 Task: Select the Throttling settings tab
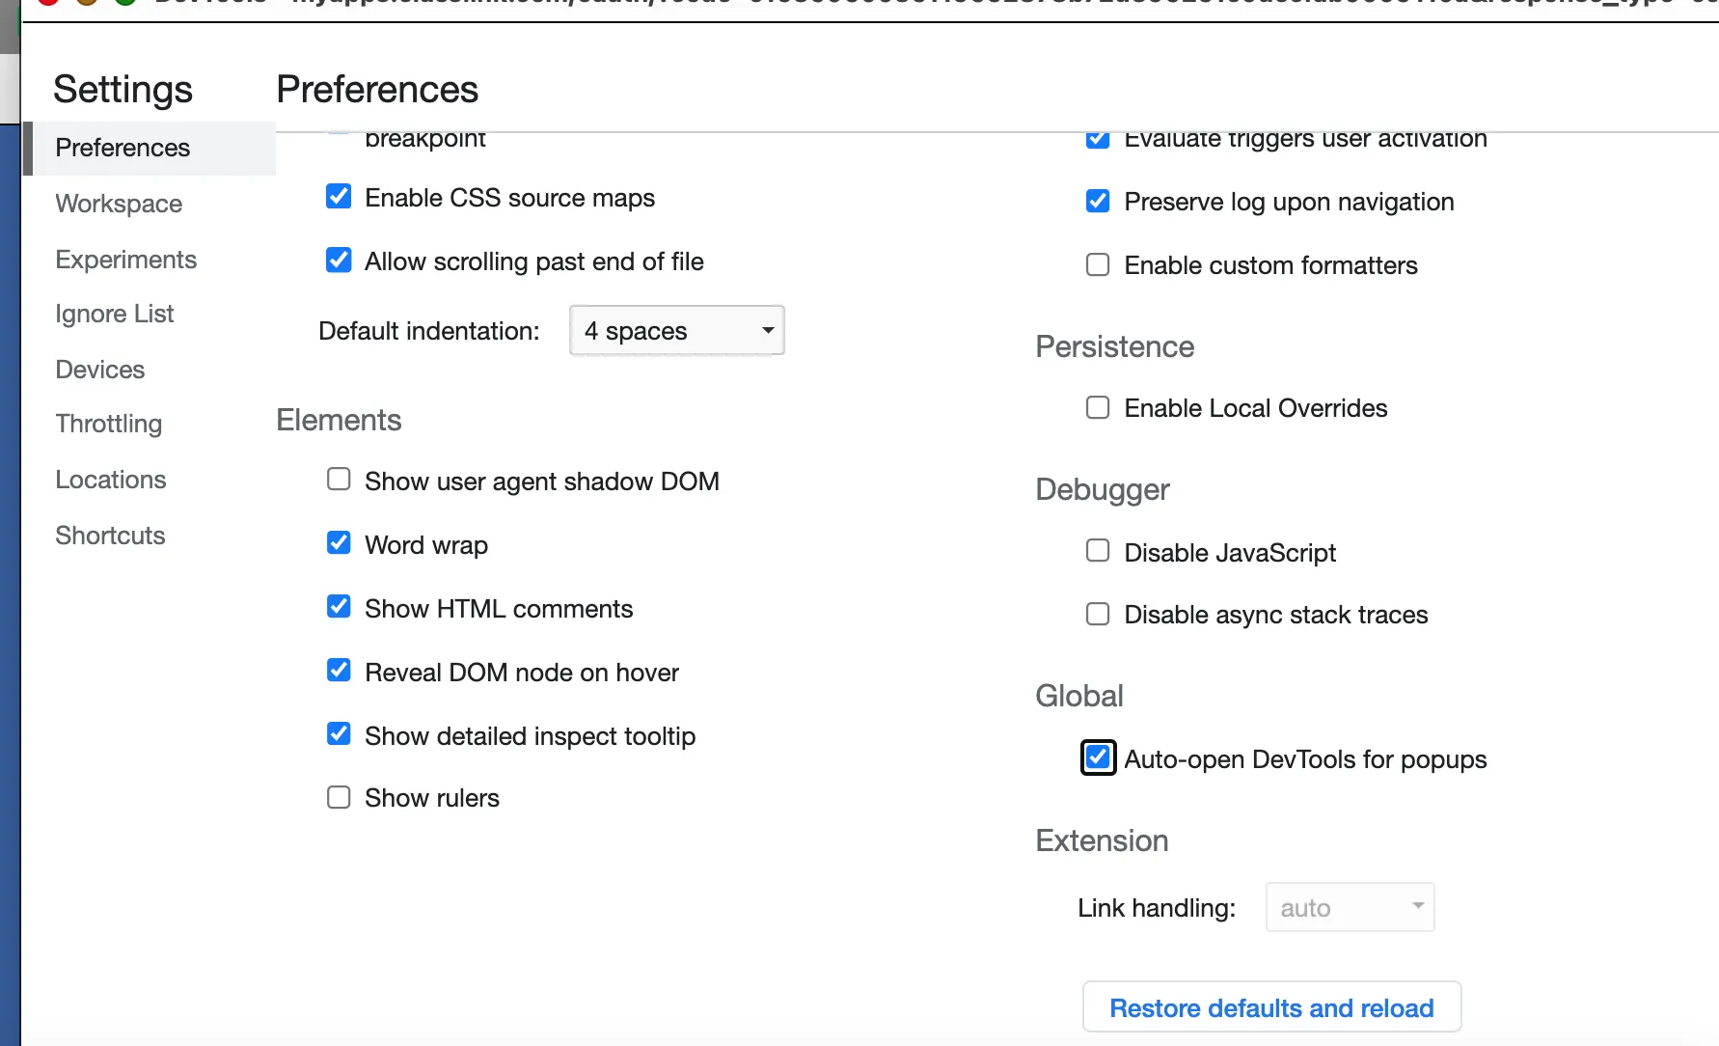coord(108,424)
